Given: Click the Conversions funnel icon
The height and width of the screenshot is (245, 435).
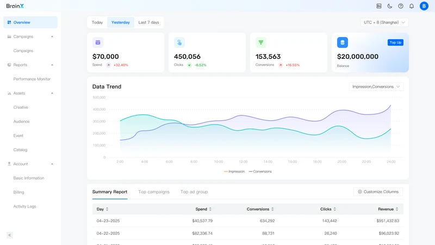Looking at the screenshot, I should tap(261, 42).
